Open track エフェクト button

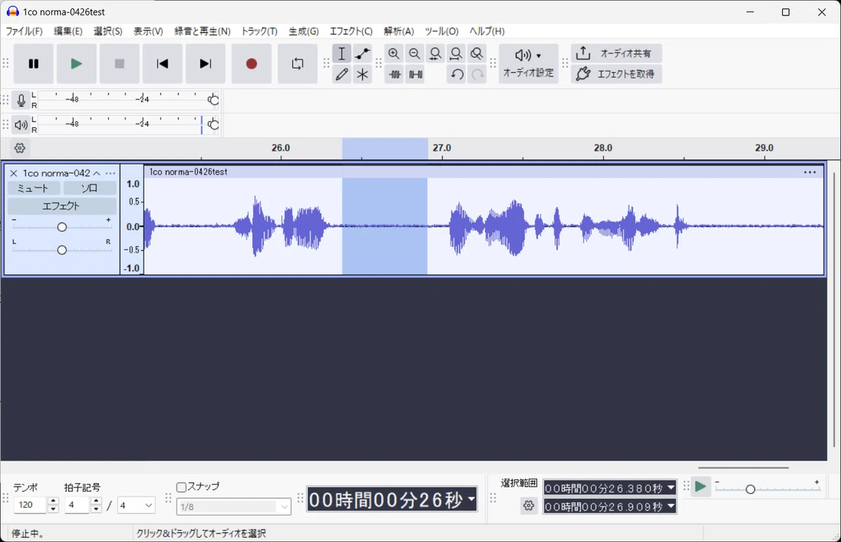point(62,206)
